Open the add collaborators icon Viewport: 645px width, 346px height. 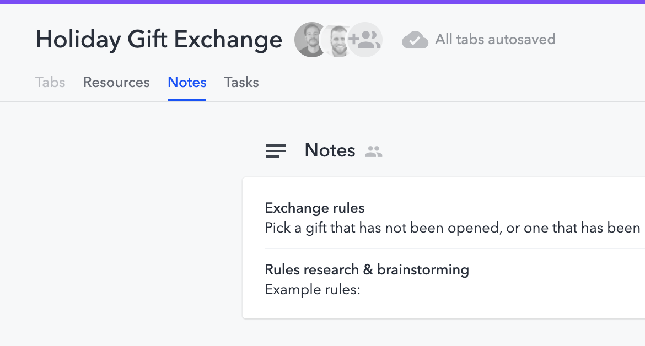(x=366, y=40)
